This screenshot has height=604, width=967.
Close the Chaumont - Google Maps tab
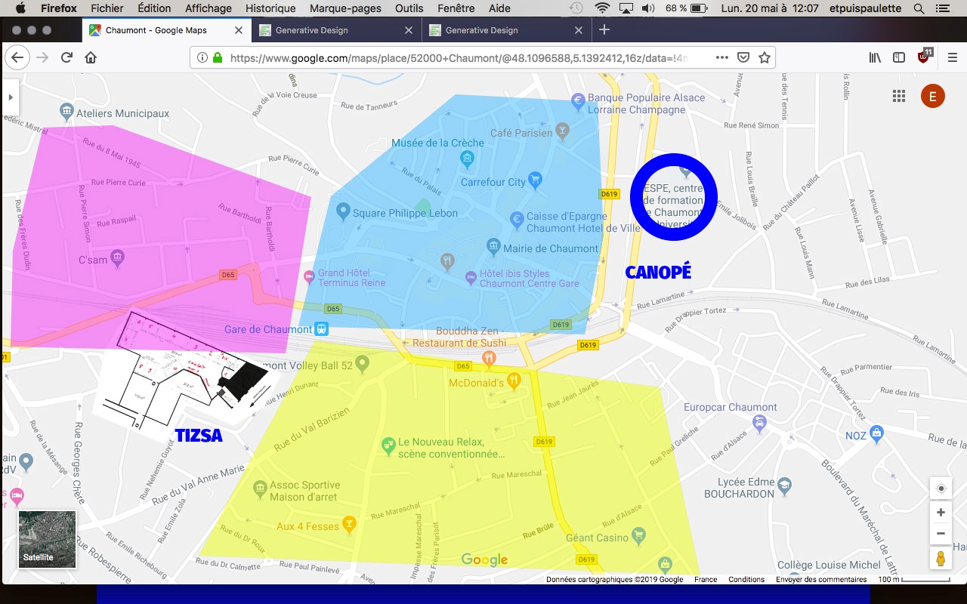click(x=239, y=30)
